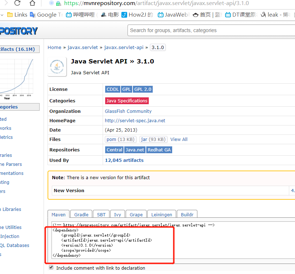Screen dimensions: 295x274
Task: Expand the bookmarks bar chevron
Action: click(2, 15)
